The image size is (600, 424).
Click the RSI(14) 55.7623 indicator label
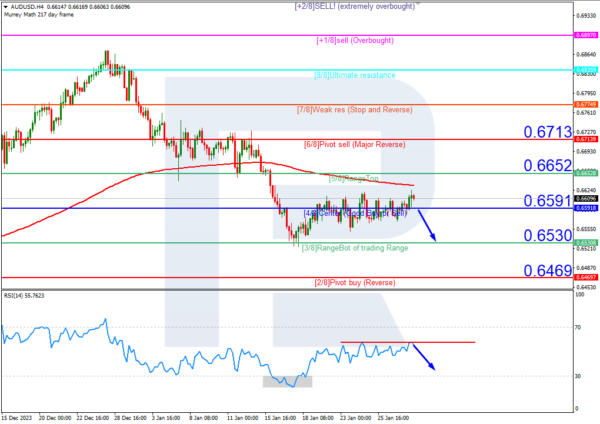tap(25, 296)
